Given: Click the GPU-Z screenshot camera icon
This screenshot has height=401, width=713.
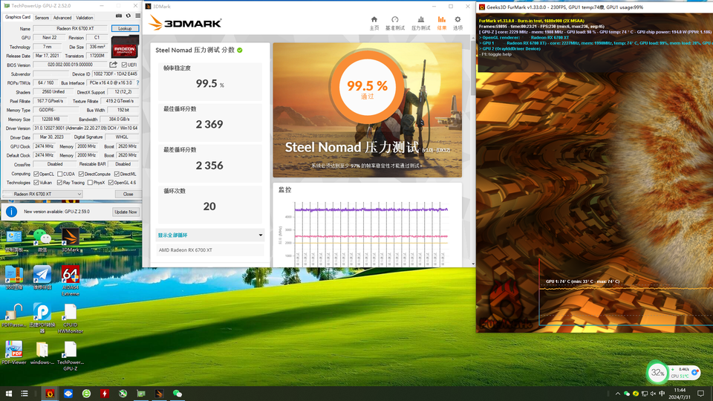Looking at the screenshot, I should point(119,16).
